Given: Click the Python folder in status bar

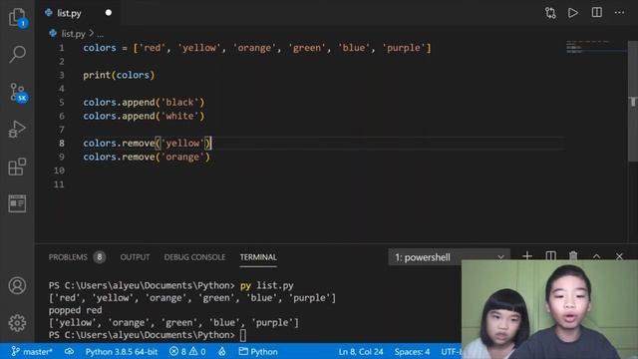Looking at the screenshot, I should tap(258, 352).
